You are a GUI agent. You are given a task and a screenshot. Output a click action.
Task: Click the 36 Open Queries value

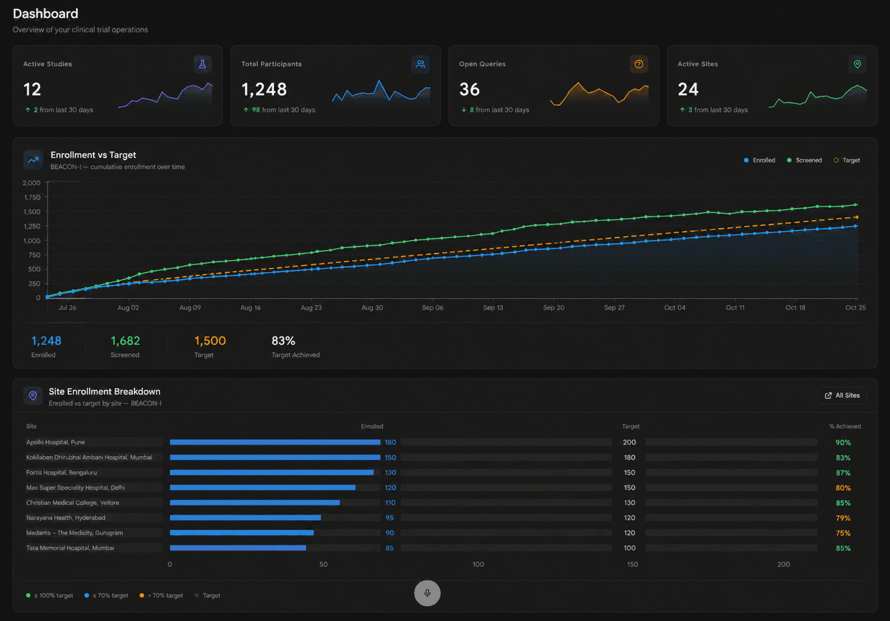pyautogui.click(x=470, y=89)
